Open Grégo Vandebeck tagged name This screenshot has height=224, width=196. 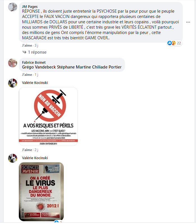point(39,67)
